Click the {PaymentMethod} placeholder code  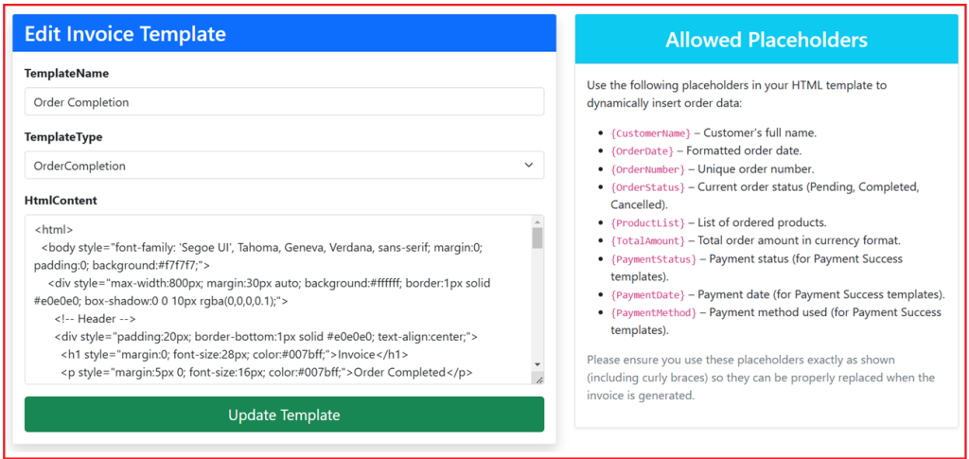pyautogui.click(x=657, y=313)
